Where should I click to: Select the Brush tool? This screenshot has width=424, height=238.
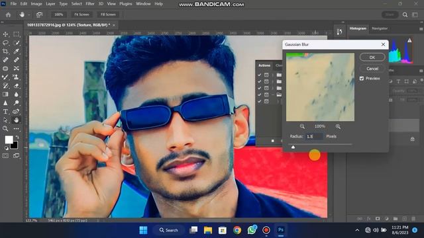[5, 77]
